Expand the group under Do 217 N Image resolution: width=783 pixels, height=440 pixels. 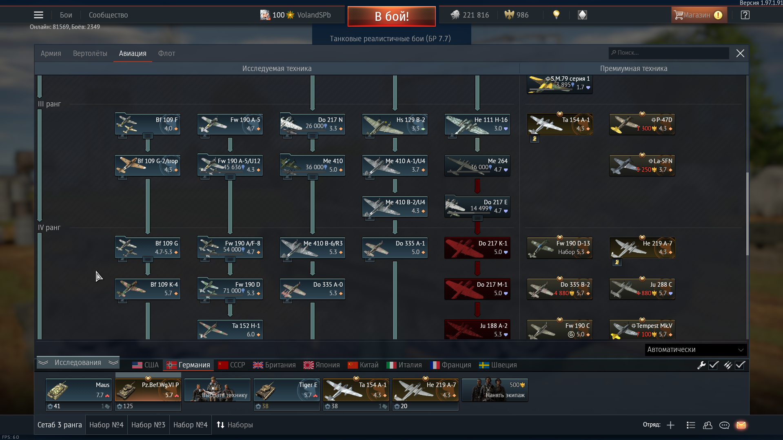coord(313,136)
